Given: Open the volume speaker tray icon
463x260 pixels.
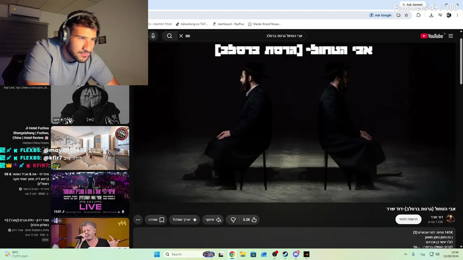Looking at the screenshot, I should click(438, 254).
